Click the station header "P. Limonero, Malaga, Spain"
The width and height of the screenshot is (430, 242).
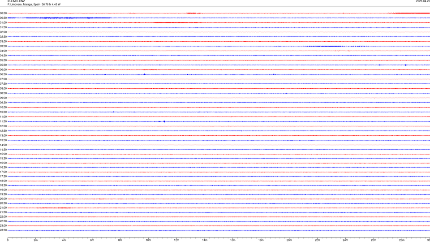pos(24,4)
